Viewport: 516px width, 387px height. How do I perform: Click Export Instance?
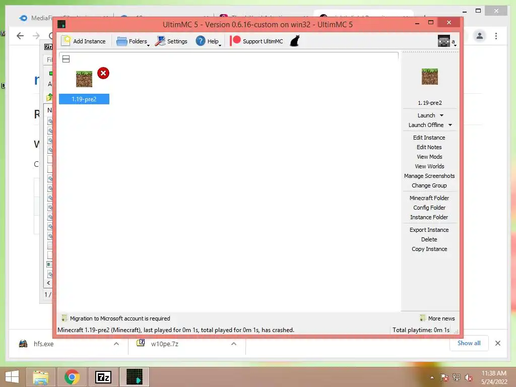click(x=429, y=230)
